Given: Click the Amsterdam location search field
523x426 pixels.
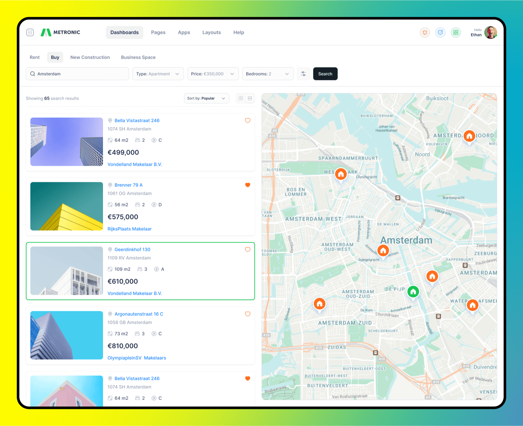Looking at the screenshot, I should (77, 74).
